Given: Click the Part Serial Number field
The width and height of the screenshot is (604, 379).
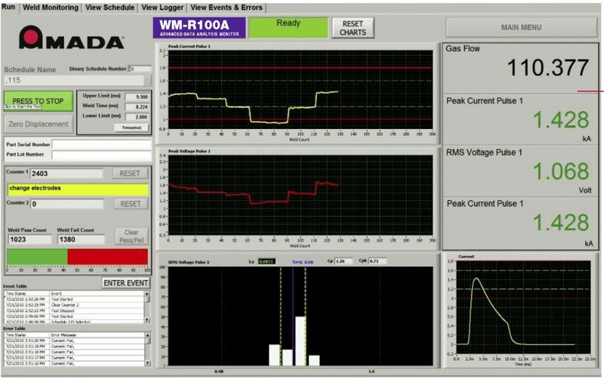Looking at the screenshot, I should [x=102, y=144].
